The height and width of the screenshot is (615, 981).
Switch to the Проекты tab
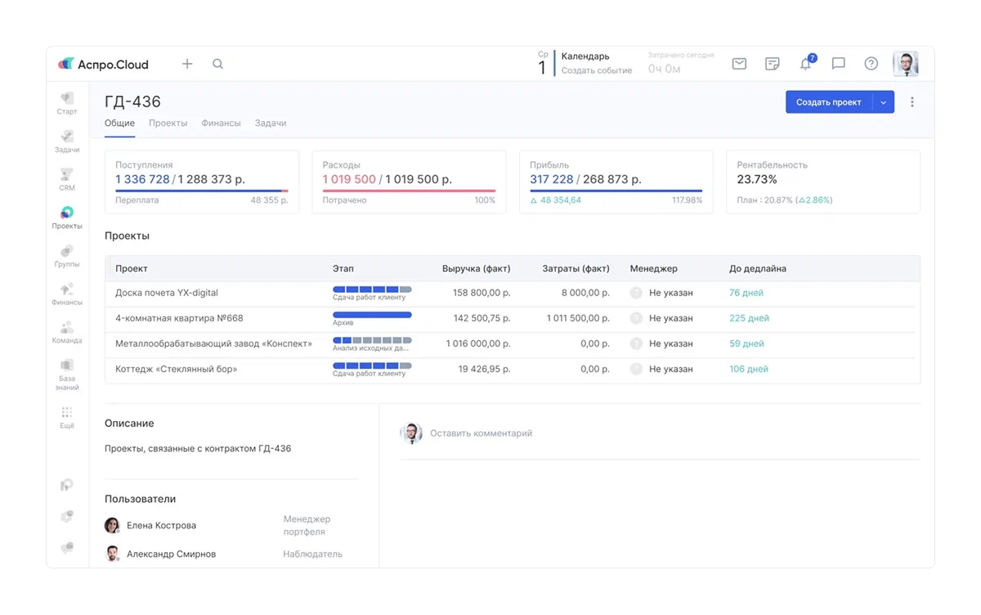168,123
